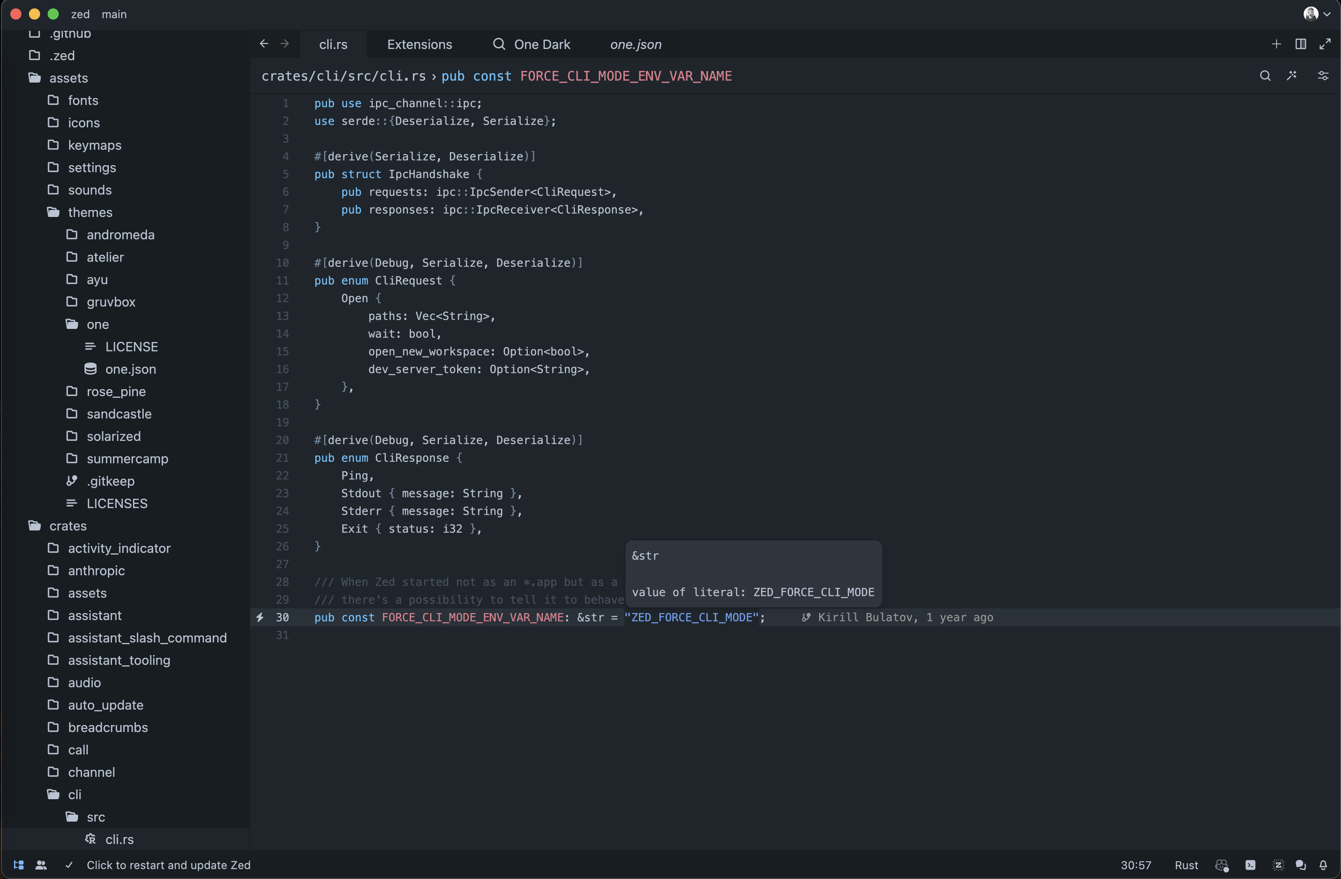
Task: Switch to the cli.rs tab
Action: tap(333, 44)
